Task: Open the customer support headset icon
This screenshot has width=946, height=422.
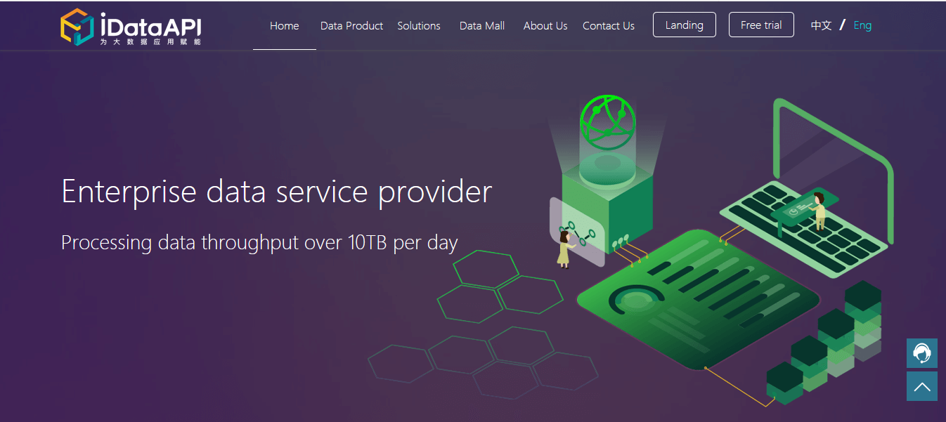Action: (922, 353)
